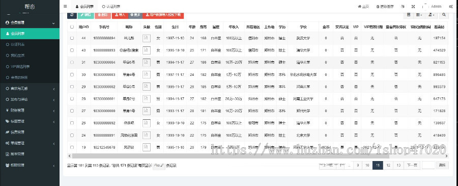The height and width of the screenshot is (186, 458).
Task: Toggle table card view icon
Action: point(408,15)
